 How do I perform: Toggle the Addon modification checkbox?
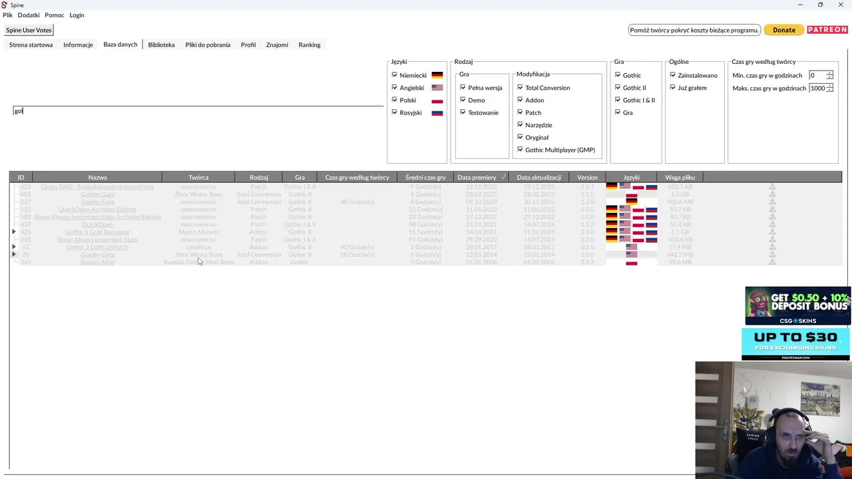tap(521, 100)
